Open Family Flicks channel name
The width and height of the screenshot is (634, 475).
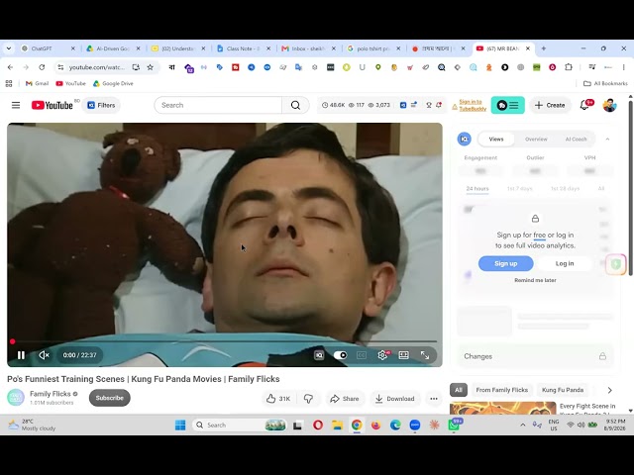(51, 394)
